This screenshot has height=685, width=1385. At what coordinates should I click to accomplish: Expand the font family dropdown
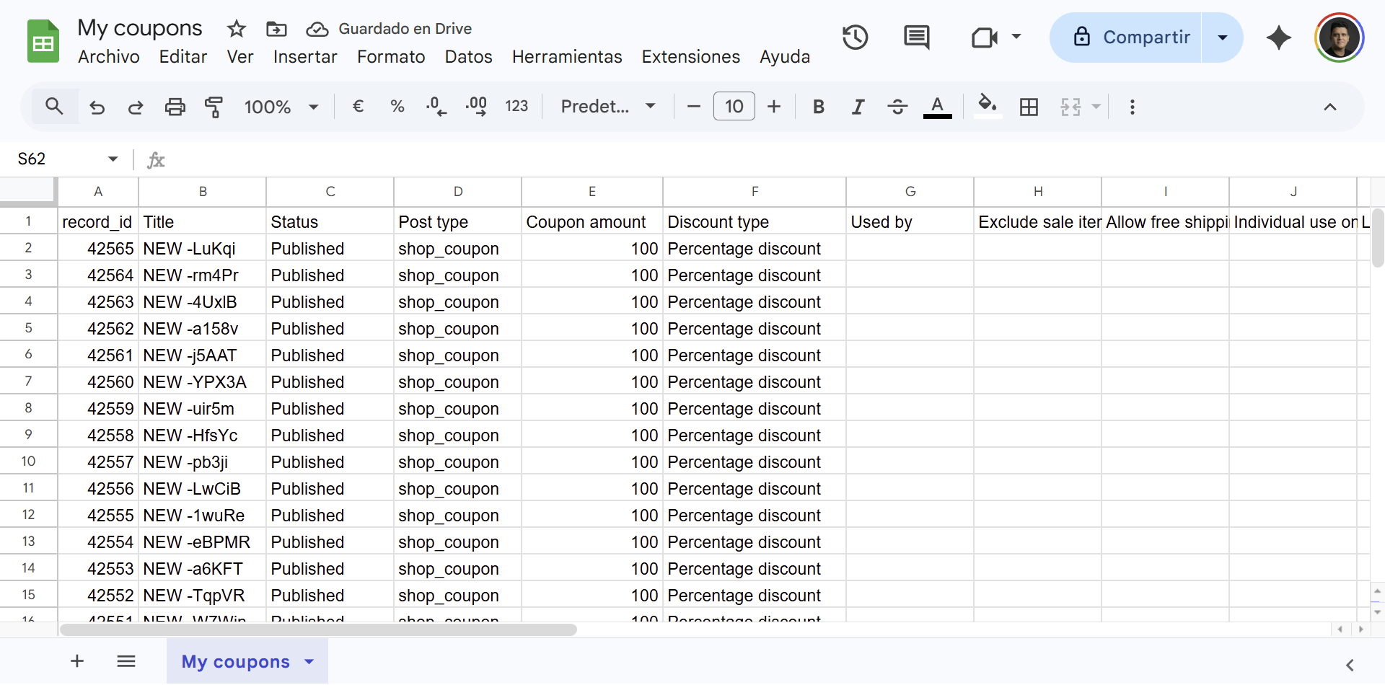pyautogui.click(x=608, y=107)
